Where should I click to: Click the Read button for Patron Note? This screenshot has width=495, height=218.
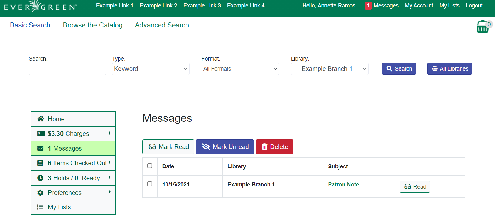415,187
